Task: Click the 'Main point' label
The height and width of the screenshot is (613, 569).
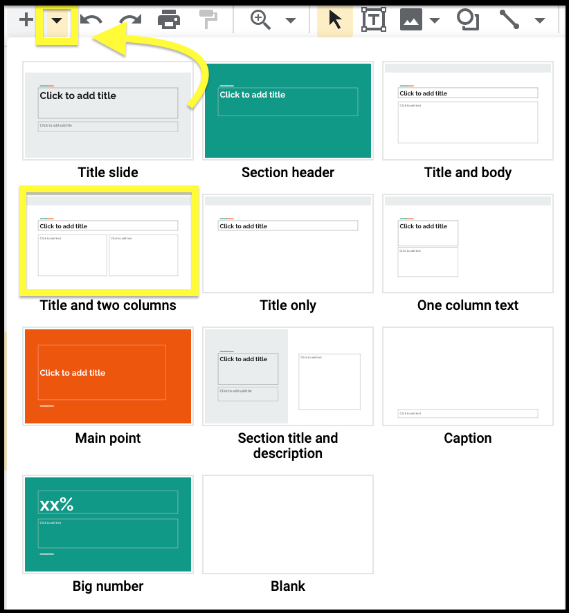Action: (x=108, y=438)
